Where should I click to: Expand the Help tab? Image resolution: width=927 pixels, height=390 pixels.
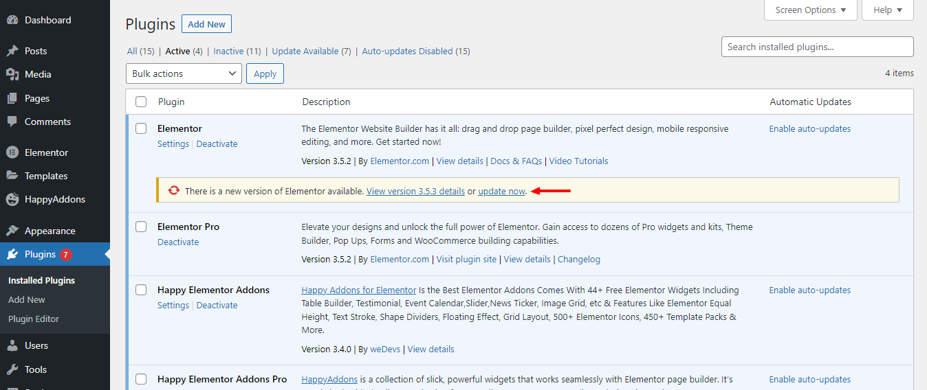pyautogui.click(x=887, y=10)
